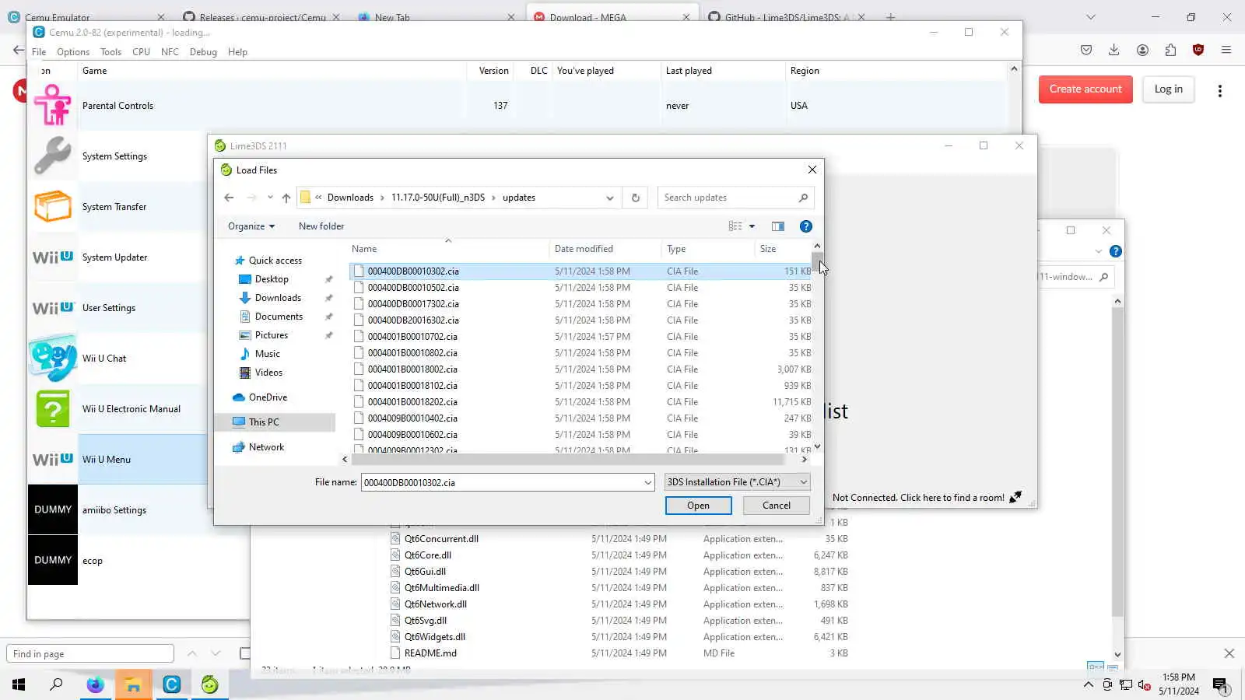Select Qt6Core.dll in background Explorer window

click(427, 555)
